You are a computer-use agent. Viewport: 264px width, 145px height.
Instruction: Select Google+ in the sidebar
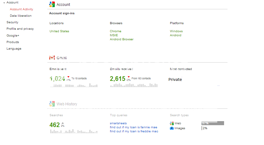tap(13, 35)
